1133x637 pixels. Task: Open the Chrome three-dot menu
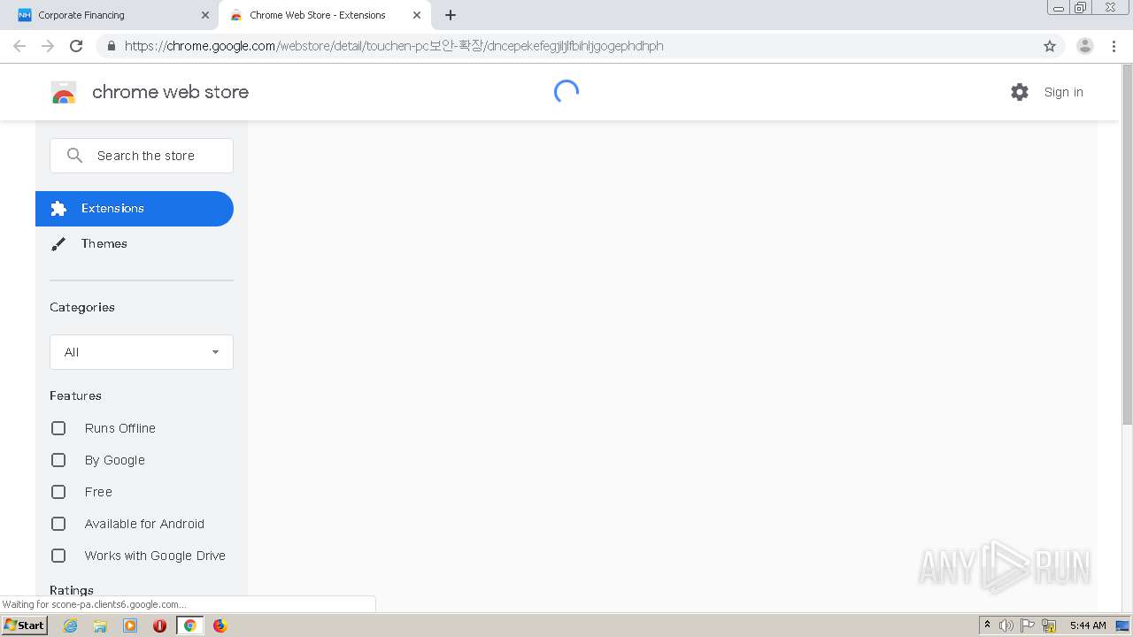click(1114, 46)
